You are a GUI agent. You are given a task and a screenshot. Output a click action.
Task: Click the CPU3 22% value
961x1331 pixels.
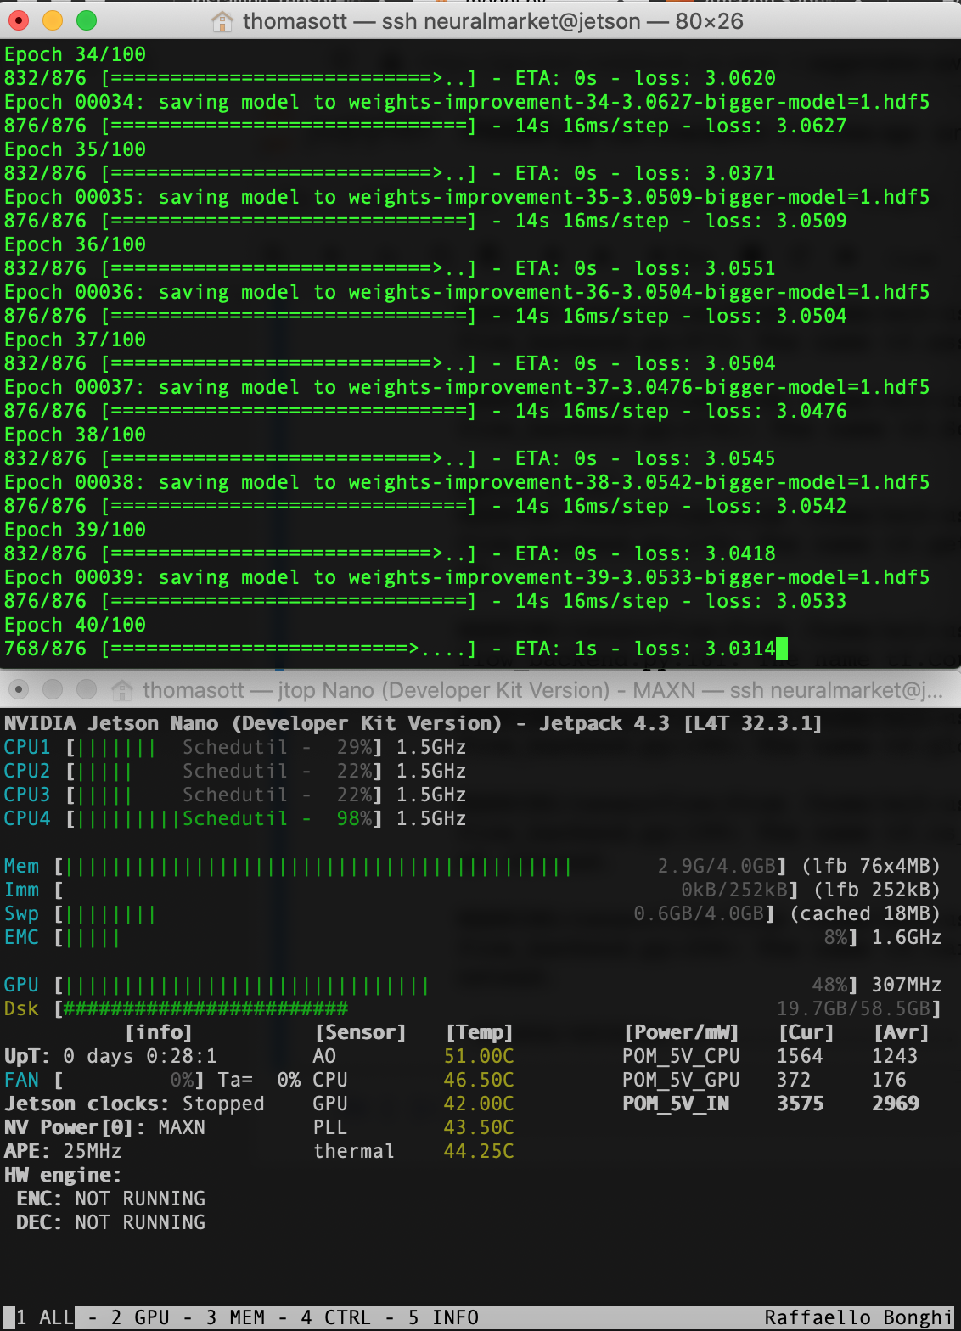point(354,795)
